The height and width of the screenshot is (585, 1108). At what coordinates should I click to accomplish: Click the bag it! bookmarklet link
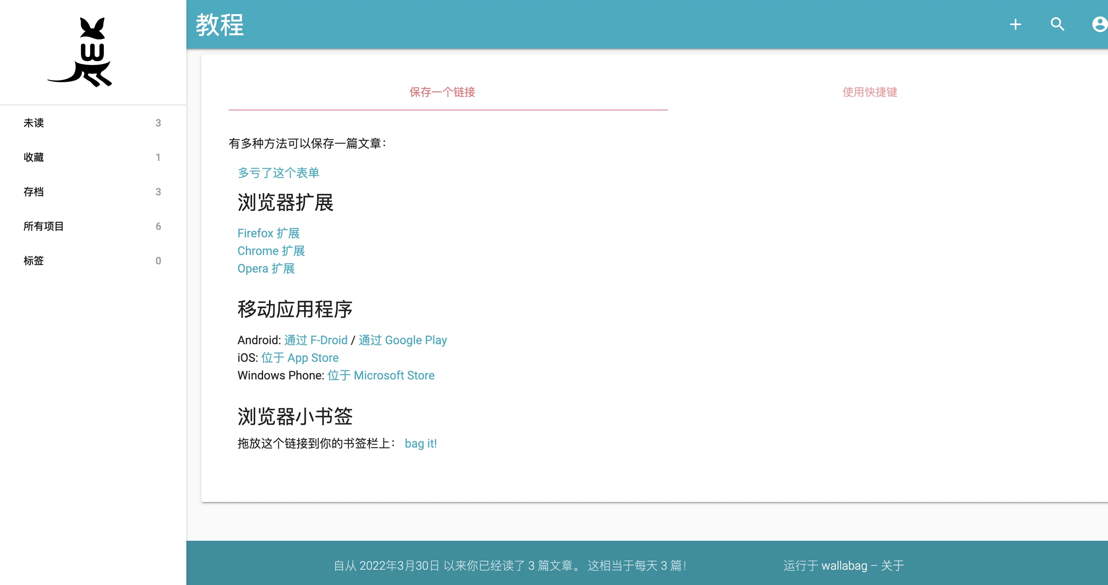pos(420,444)
